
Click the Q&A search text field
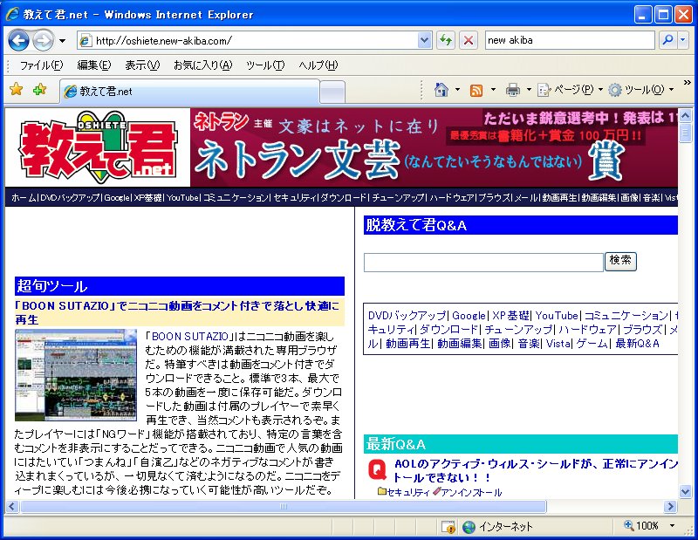pos(483,263)
